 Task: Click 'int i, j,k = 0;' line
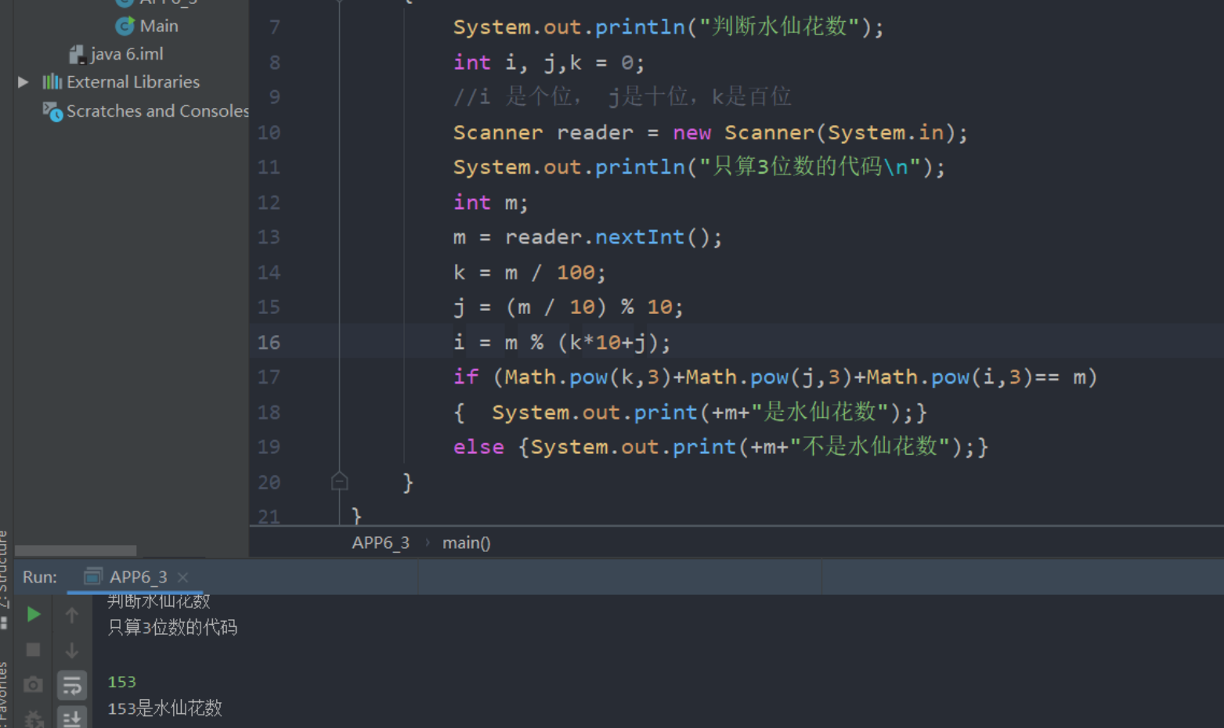(x=548, y=63)
